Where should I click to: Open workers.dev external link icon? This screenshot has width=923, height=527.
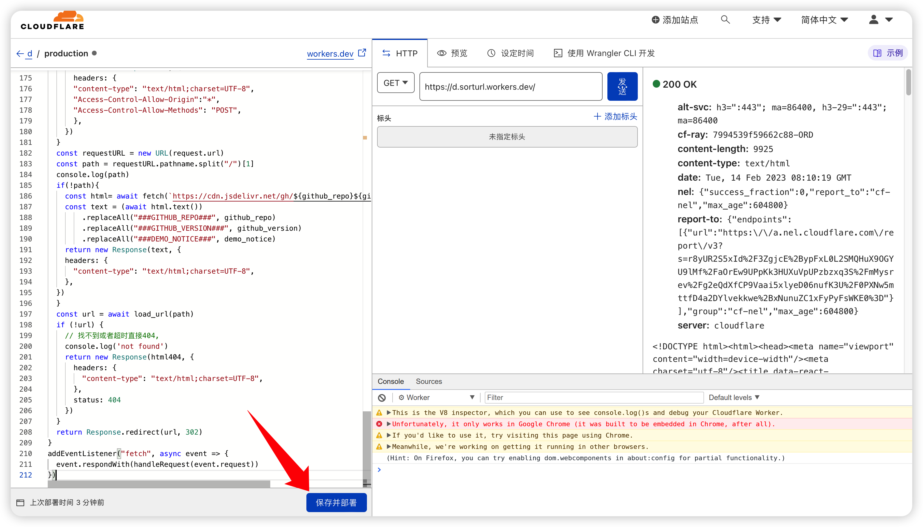pos(362,52)
